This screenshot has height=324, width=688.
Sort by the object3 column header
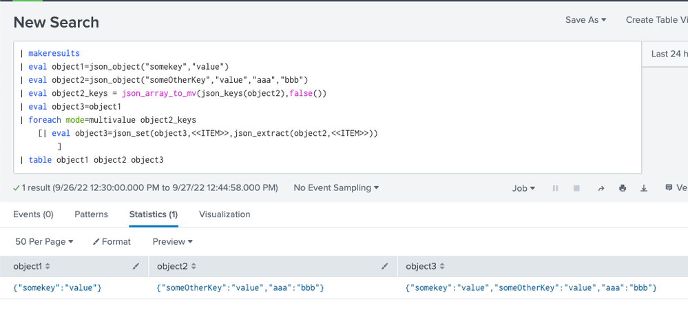tap(427, 267)
